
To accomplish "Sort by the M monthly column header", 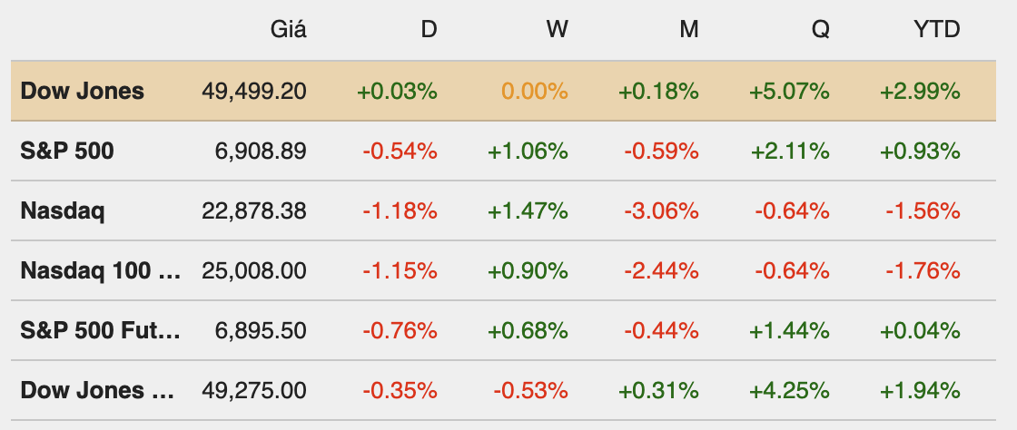I will pos(689,29).
